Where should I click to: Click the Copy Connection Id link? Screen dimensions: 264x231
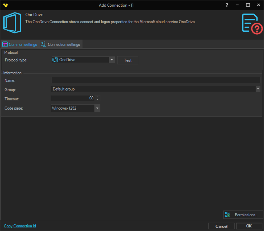[x=20, y=226]
